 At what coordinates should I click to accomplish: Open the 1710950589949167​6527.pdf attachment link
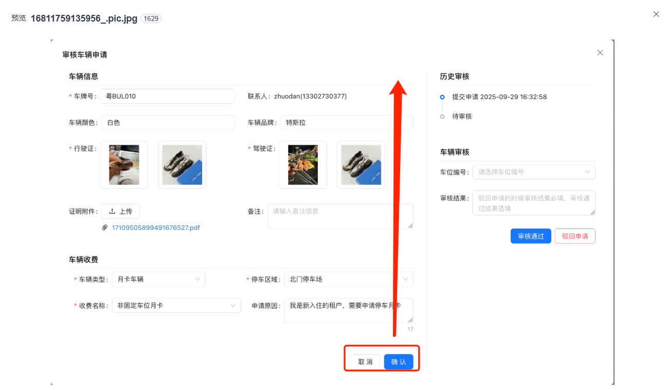pos(155,228)
